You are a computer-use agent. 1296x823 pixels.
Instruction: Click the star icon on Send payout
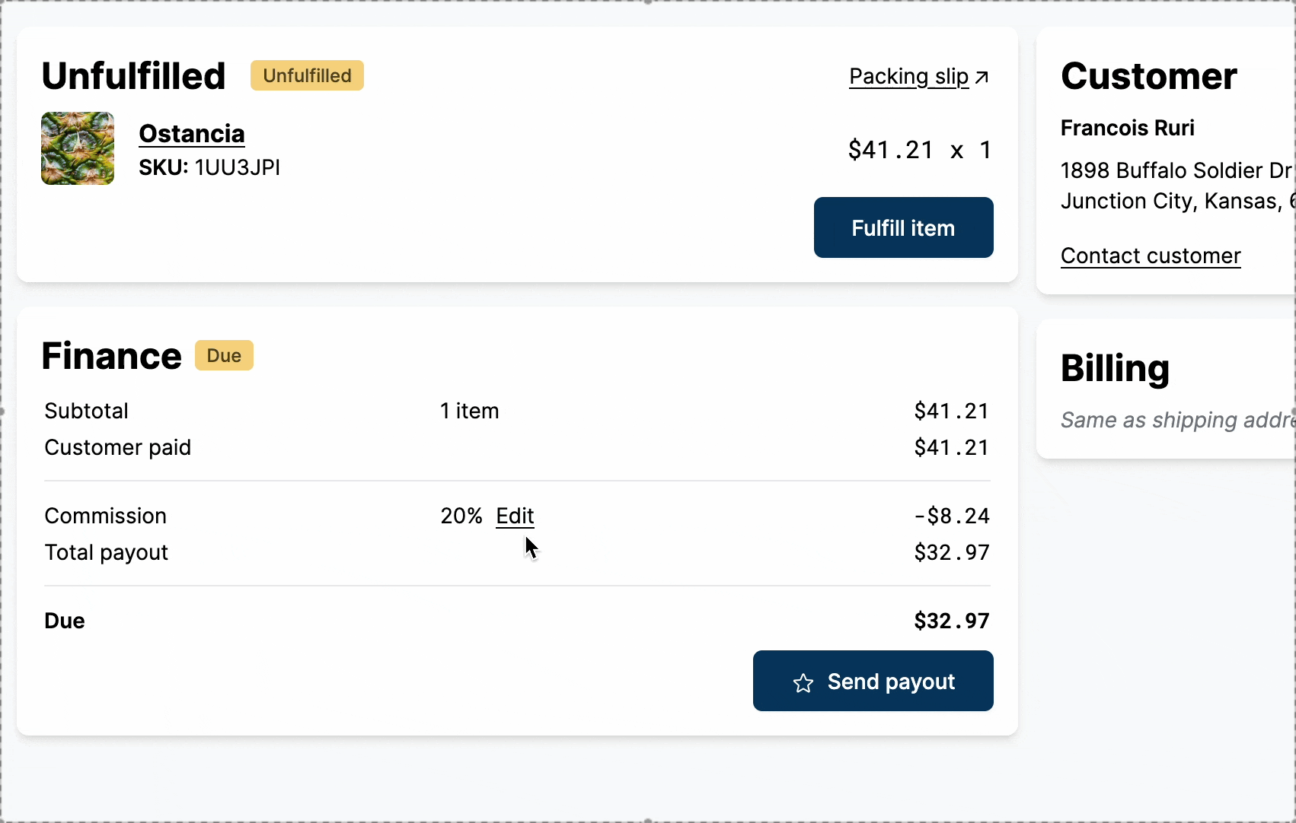click(x=803, y=683)
